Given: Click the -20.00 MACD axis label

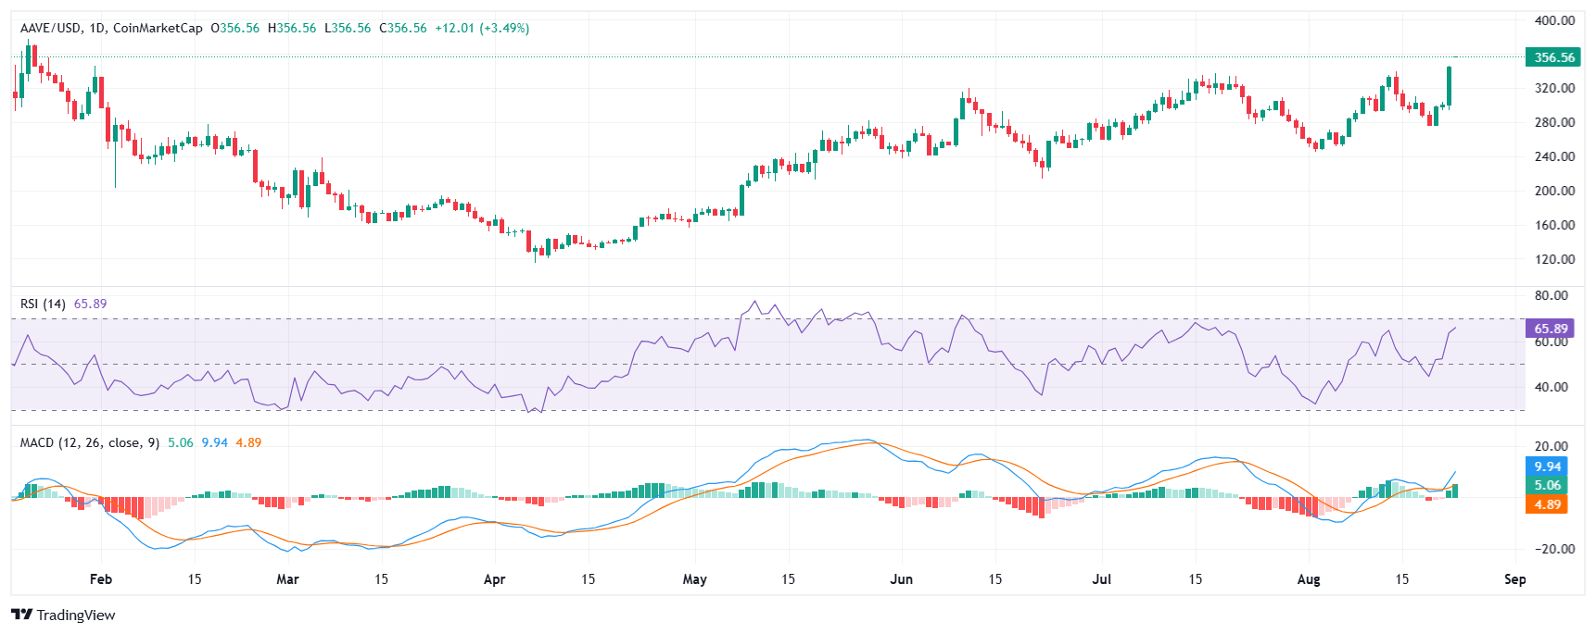Looking at the screenshot, I should pyautogui.click(x=1552, y=549).
